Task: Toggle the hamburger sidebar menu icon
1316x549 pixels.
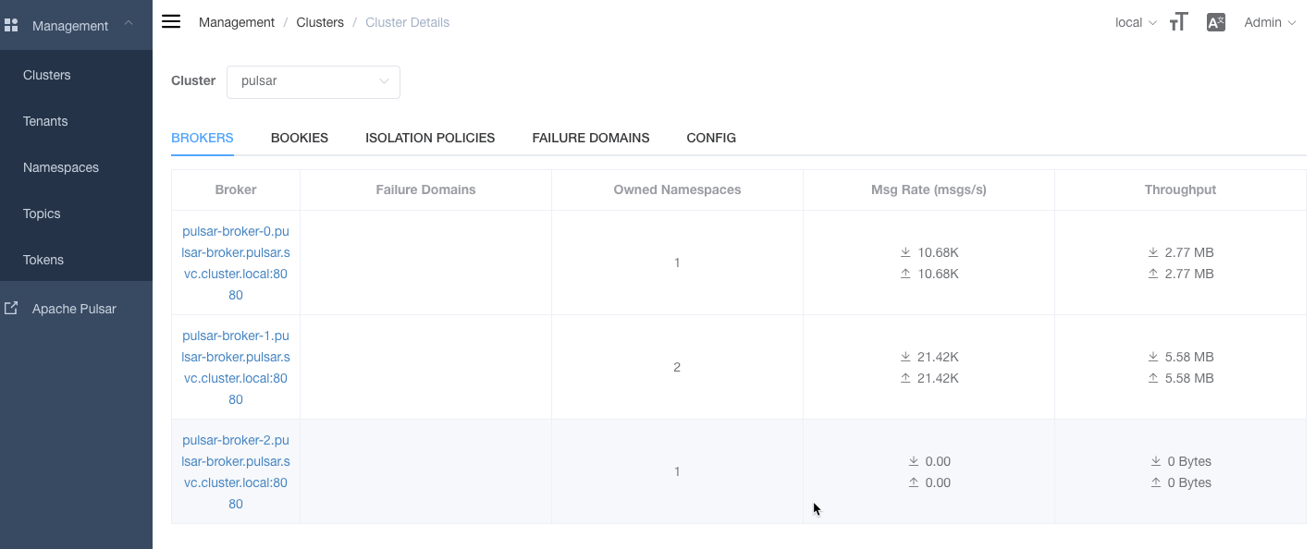Action: click(171, 22)
